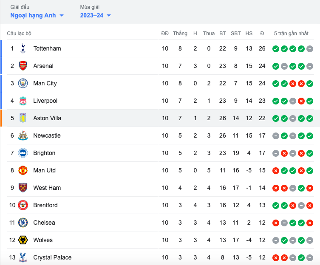The width and height of the screenshot is (320, 265).
Task: Click the Newcastle club crest icon
Action: [23, 135]
